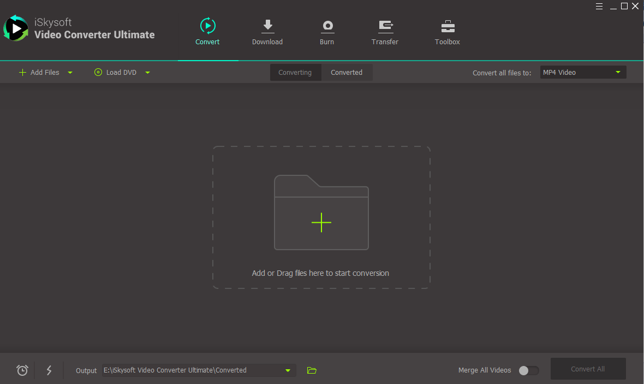Open the output folder icon
The image size is (644, 384).
[x=312, y=370]
